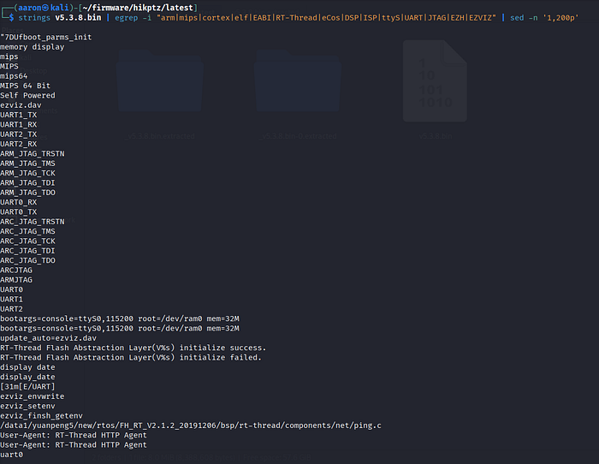Click the 'MIPS 64 Bit' output line
The image size is (599, 464).
[25, 86]
